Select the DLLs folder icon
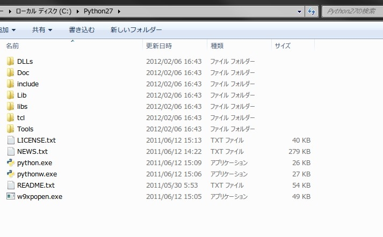This screenshot has width=383, height=237. pos(10,61)
